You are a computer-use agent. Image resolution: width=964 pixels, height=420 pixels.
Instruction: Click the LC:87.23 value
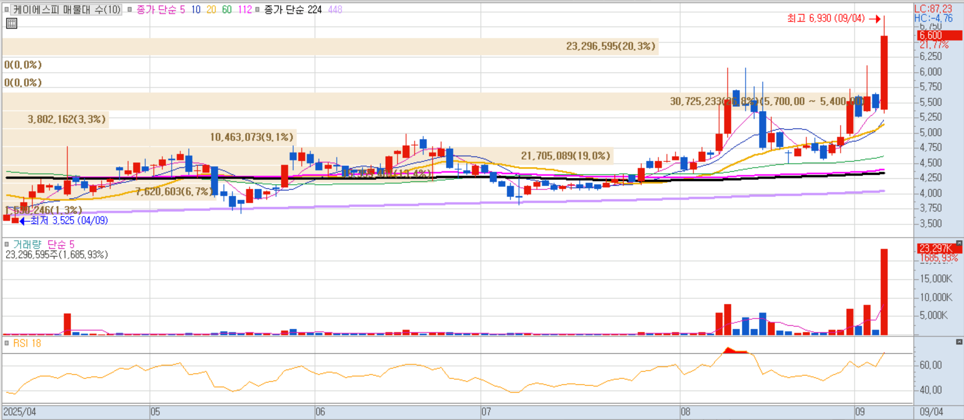[933, 9]
